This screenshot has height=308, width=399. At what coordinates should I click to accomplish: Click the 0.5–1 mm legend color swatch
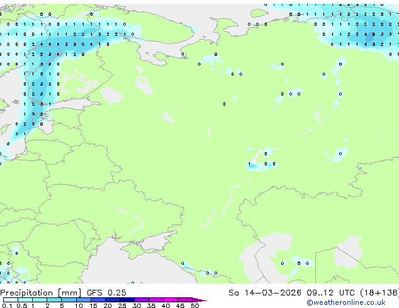pos(25,300)
